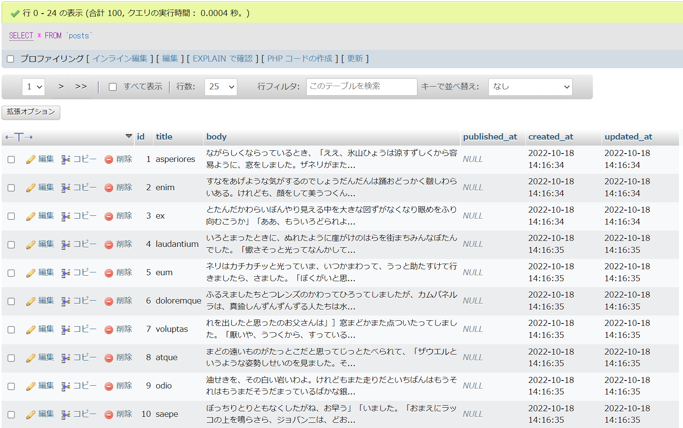Viewport: 683px width, 428px height.
Task: Click the pencil edit icon for row atque
Action: [x=31, y=358]
